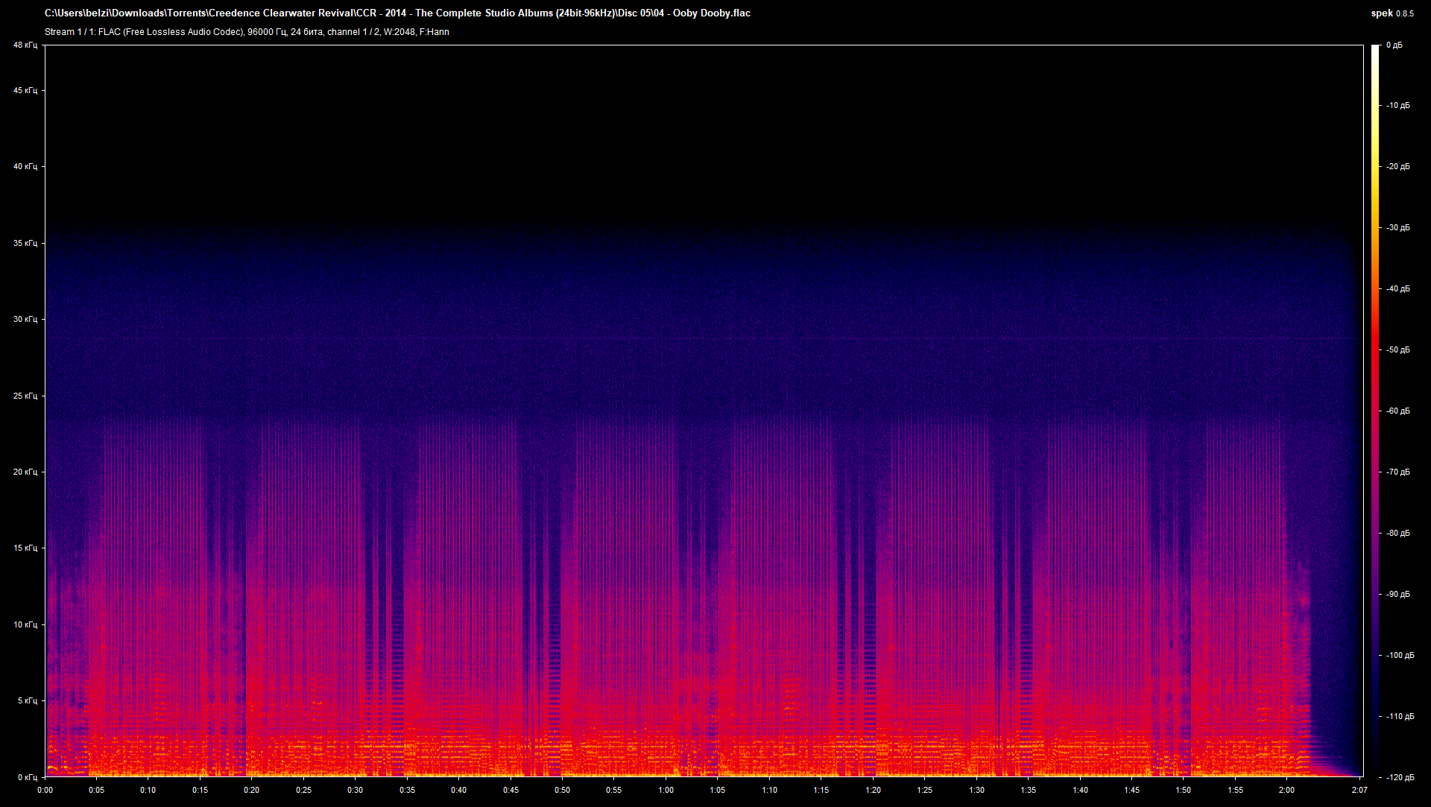Click the faint horizontal line near 28 kHz
This screenshot has height=807, width=1431.
701,339
